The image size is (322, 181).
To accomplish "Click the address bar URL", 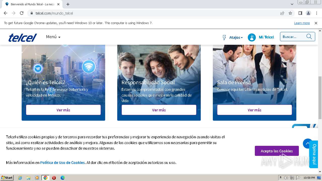I will click(54, 13).
